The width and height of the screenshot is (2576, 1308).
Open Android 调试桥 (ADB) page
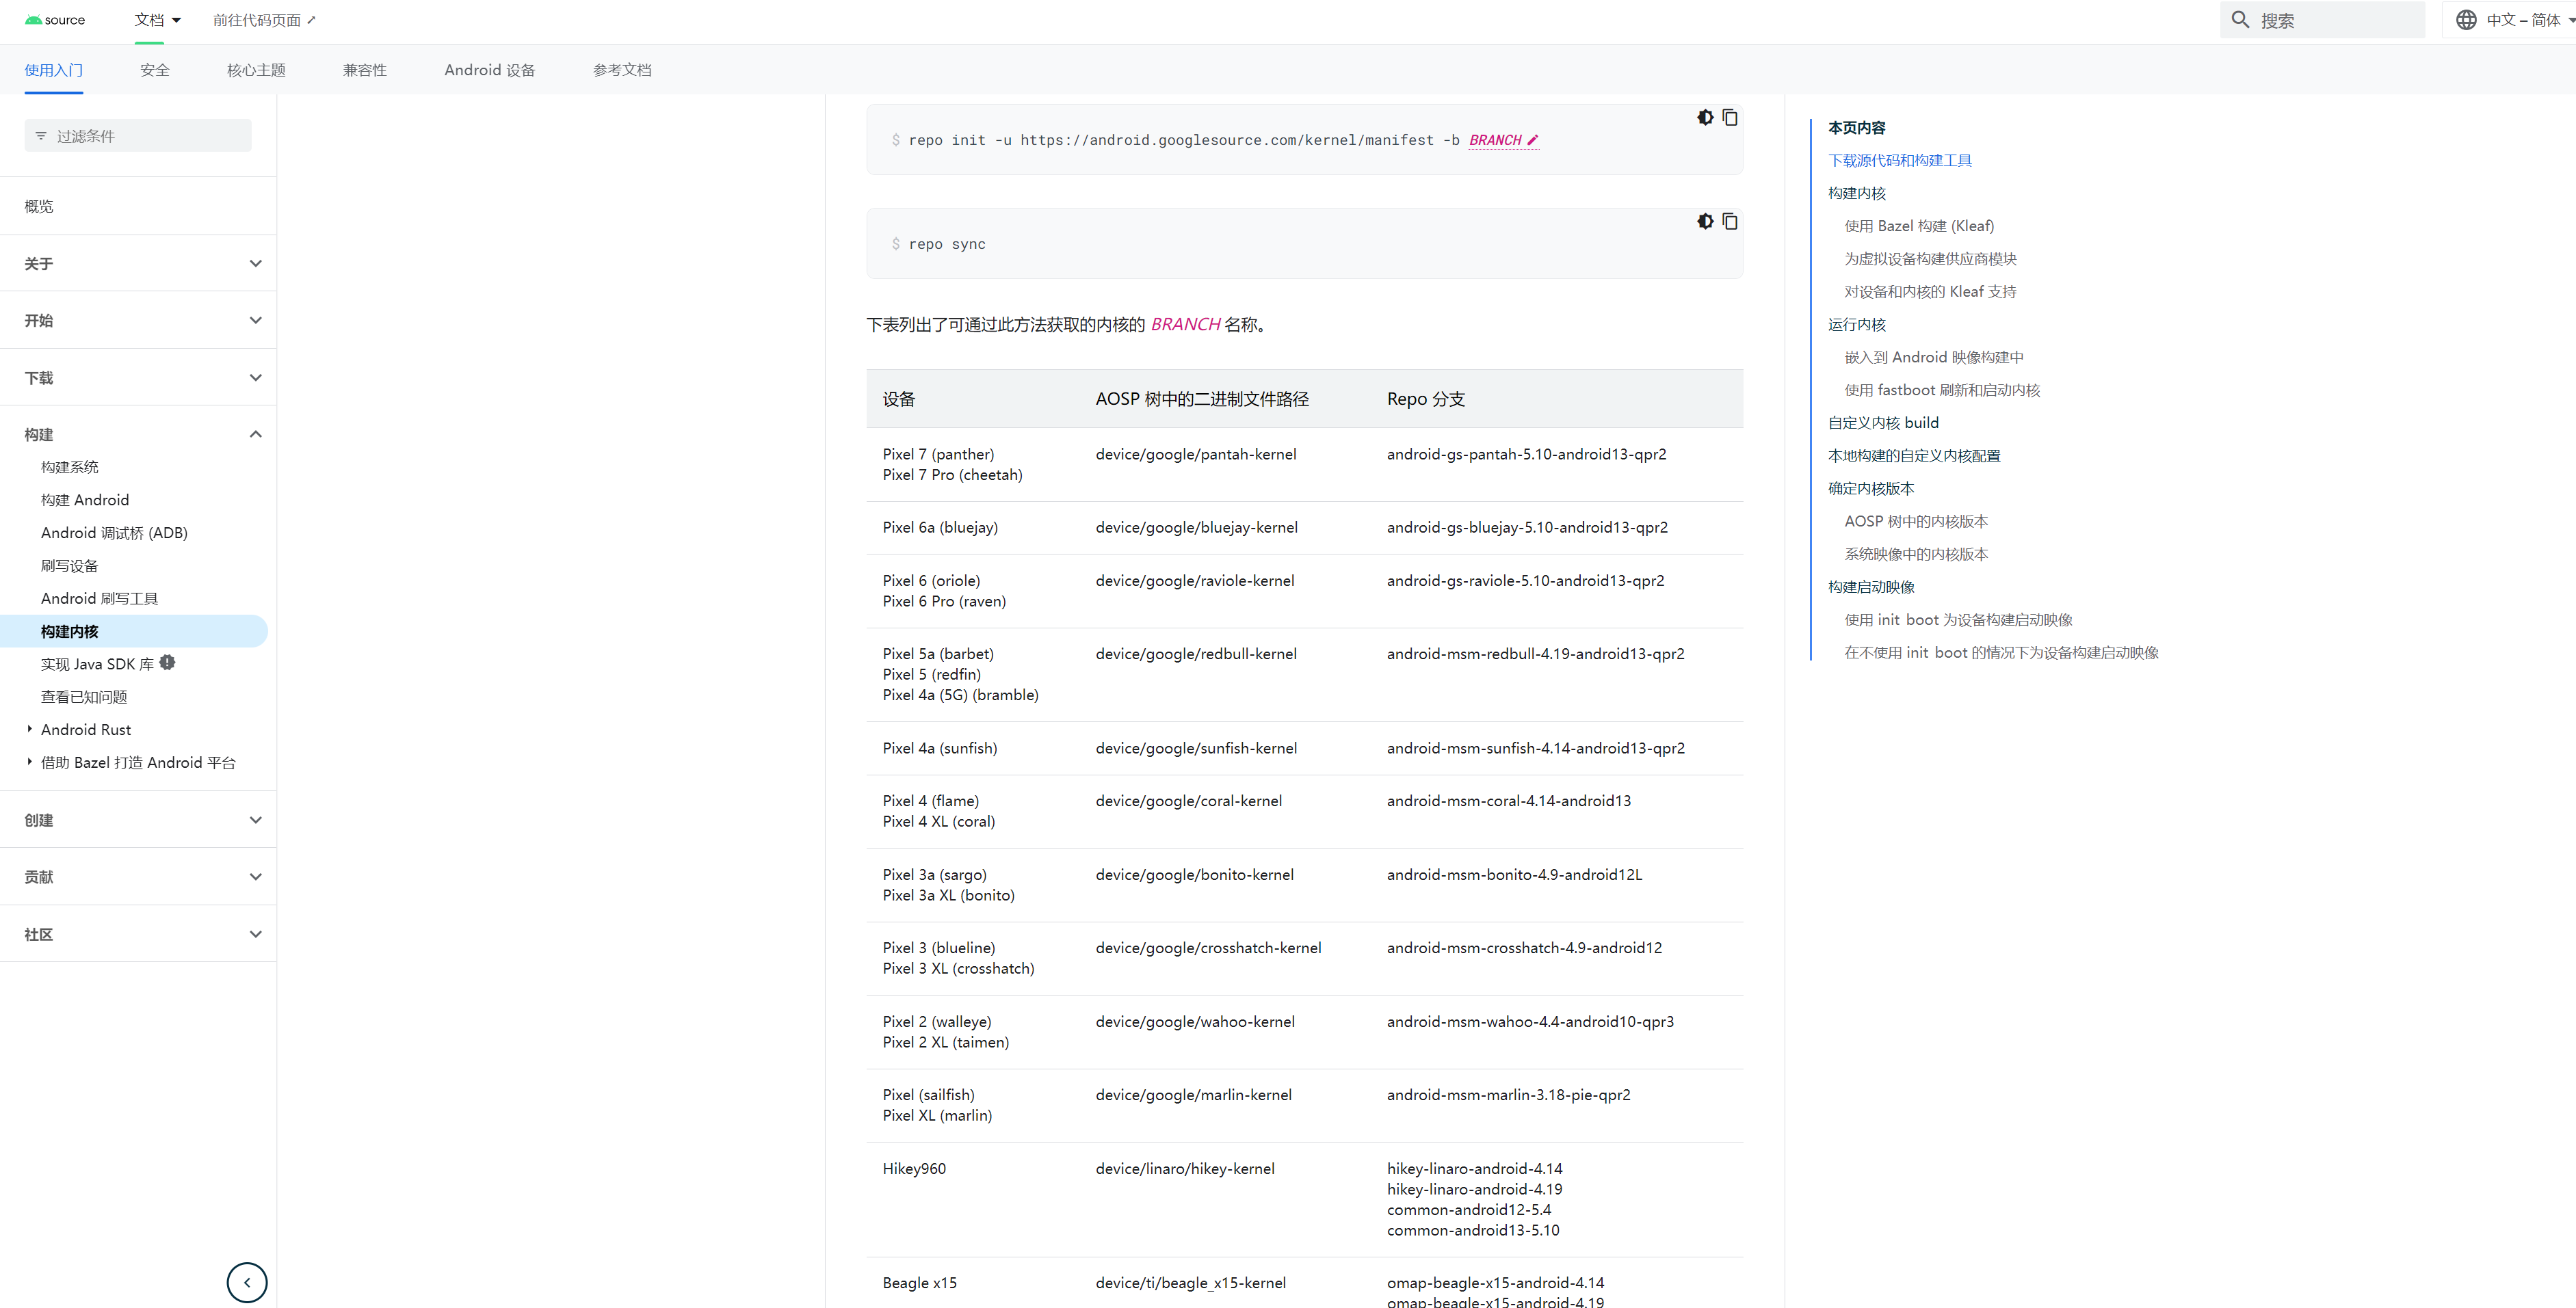(x=114, y=533)
